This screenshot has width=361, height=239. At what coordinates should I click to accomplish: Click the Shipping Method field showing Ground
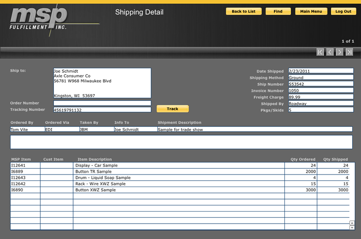click(321, 77)
